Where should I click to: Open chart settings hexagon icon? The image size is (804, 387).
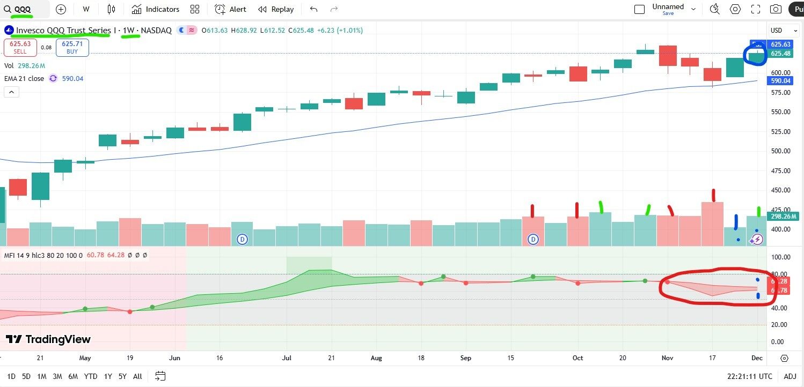(735, 9)
